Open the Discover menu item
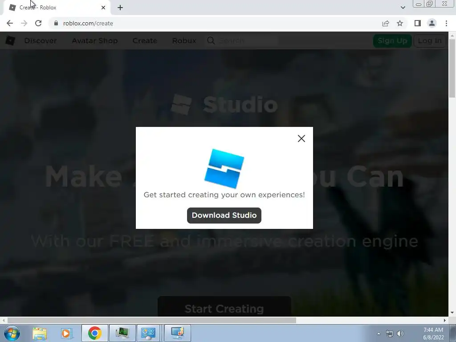The width and height of the screenshot is (456, 342). (x=41, y=41)
